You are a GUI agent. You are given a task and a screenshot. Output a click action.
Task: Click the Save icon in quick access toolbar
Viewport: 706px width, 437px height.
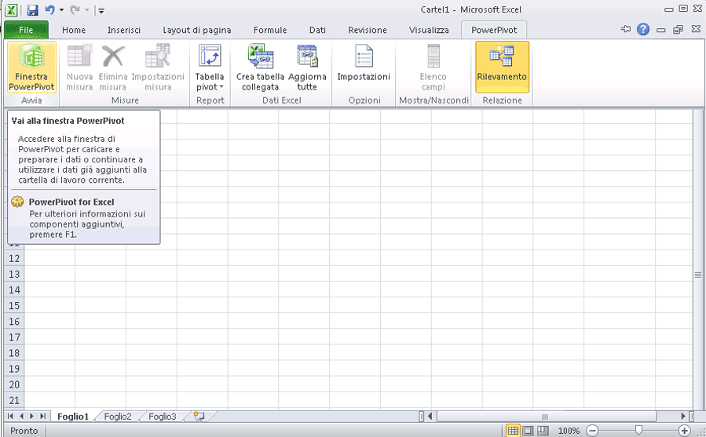[32, 10]
